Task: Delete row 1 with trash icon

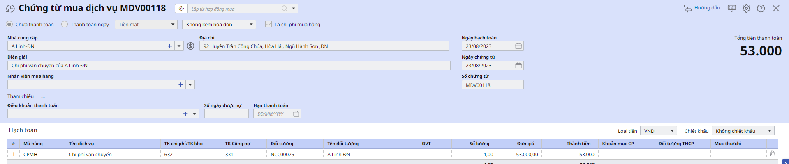Action: click(772, 154)
